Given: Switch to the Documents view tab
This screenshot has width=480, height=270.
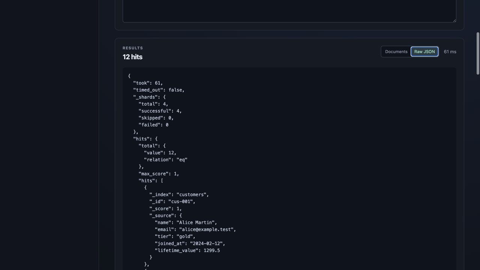Looking at the screenshot, I should [x=396, y=52].
